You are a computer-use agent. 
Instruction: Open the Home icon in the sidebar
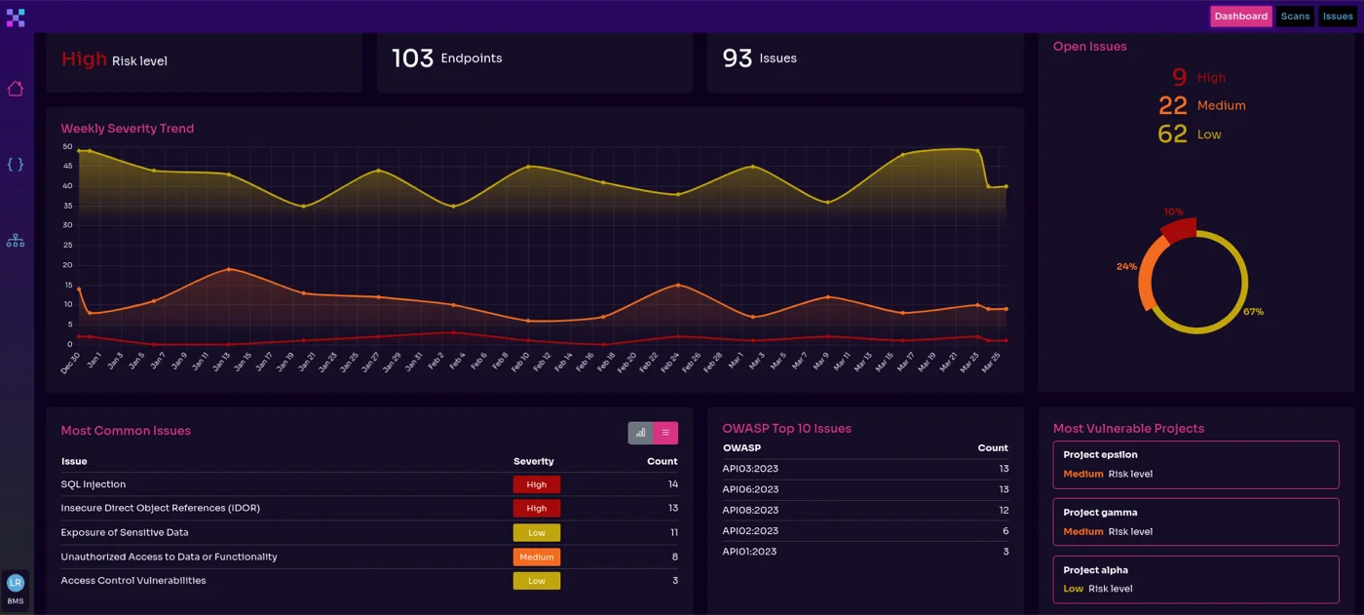pyautogui.click(x=15, y=89)
